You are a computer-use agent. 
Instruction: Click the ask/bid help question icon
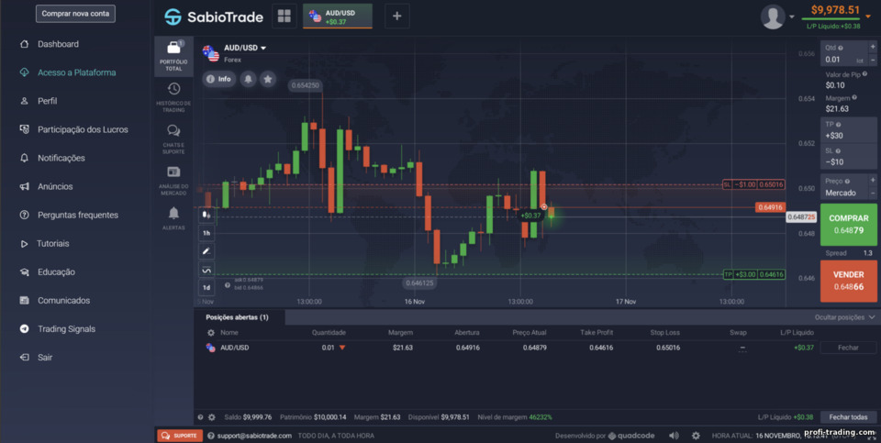(228, 285)
